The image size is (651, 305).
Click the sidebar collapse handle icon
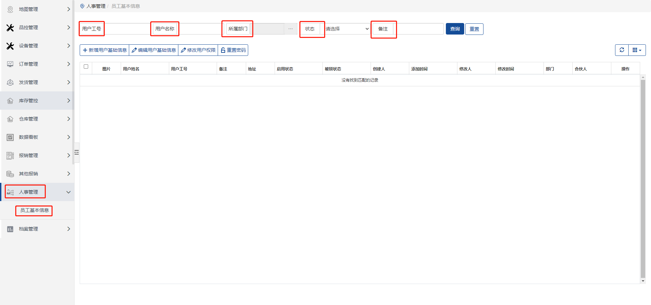coord(77,152)
